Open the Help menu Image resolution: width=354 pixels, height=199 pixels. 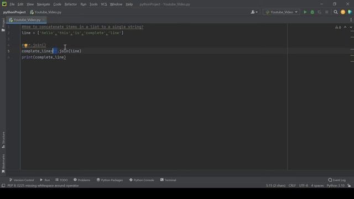[129, 4]
